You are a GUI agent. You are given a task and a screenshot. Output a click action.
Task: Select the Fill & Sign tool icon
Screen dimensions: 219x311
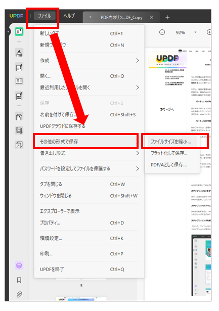pyautogui.click(x=19, y=96)
